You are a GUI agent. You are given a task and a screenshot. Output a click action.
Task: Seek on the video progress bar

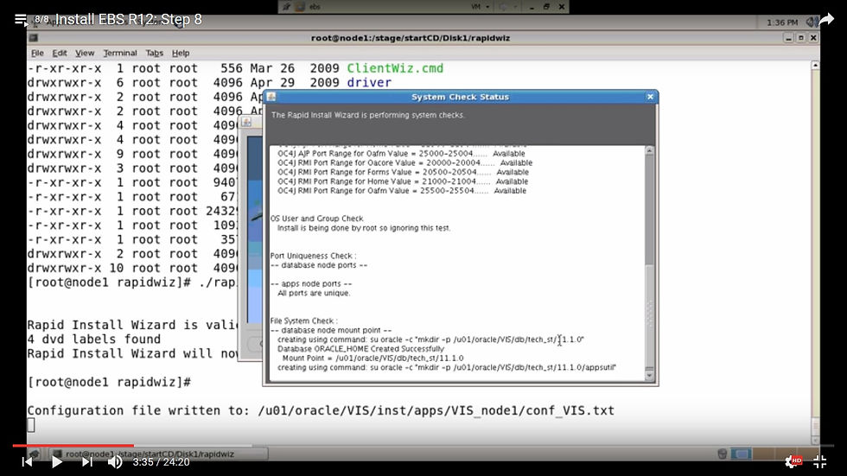tap(423, 446)
